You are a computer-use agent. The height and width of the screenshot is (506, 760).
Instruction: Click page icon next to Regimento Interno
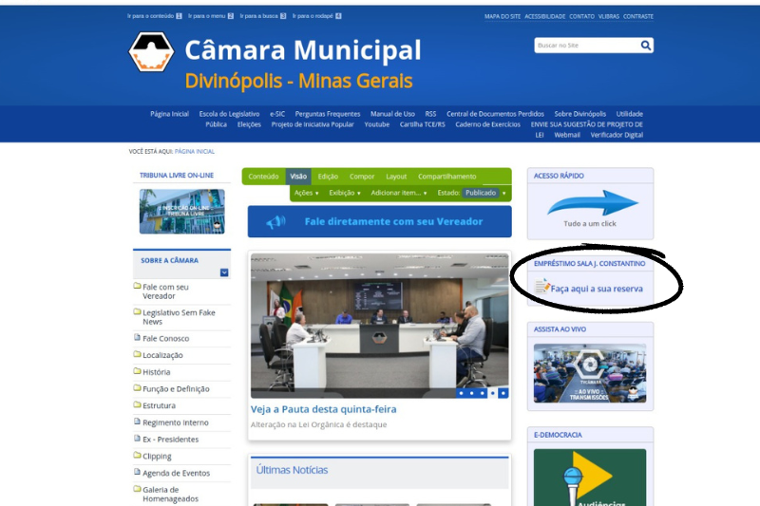[137, 422]
